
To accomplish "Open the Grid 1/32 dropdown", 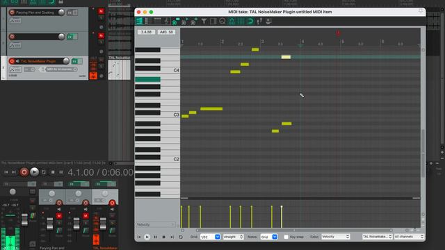I will point(210,237).
